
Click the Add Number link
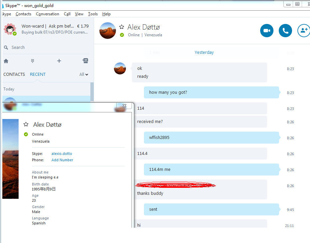(x=62, y=160)
